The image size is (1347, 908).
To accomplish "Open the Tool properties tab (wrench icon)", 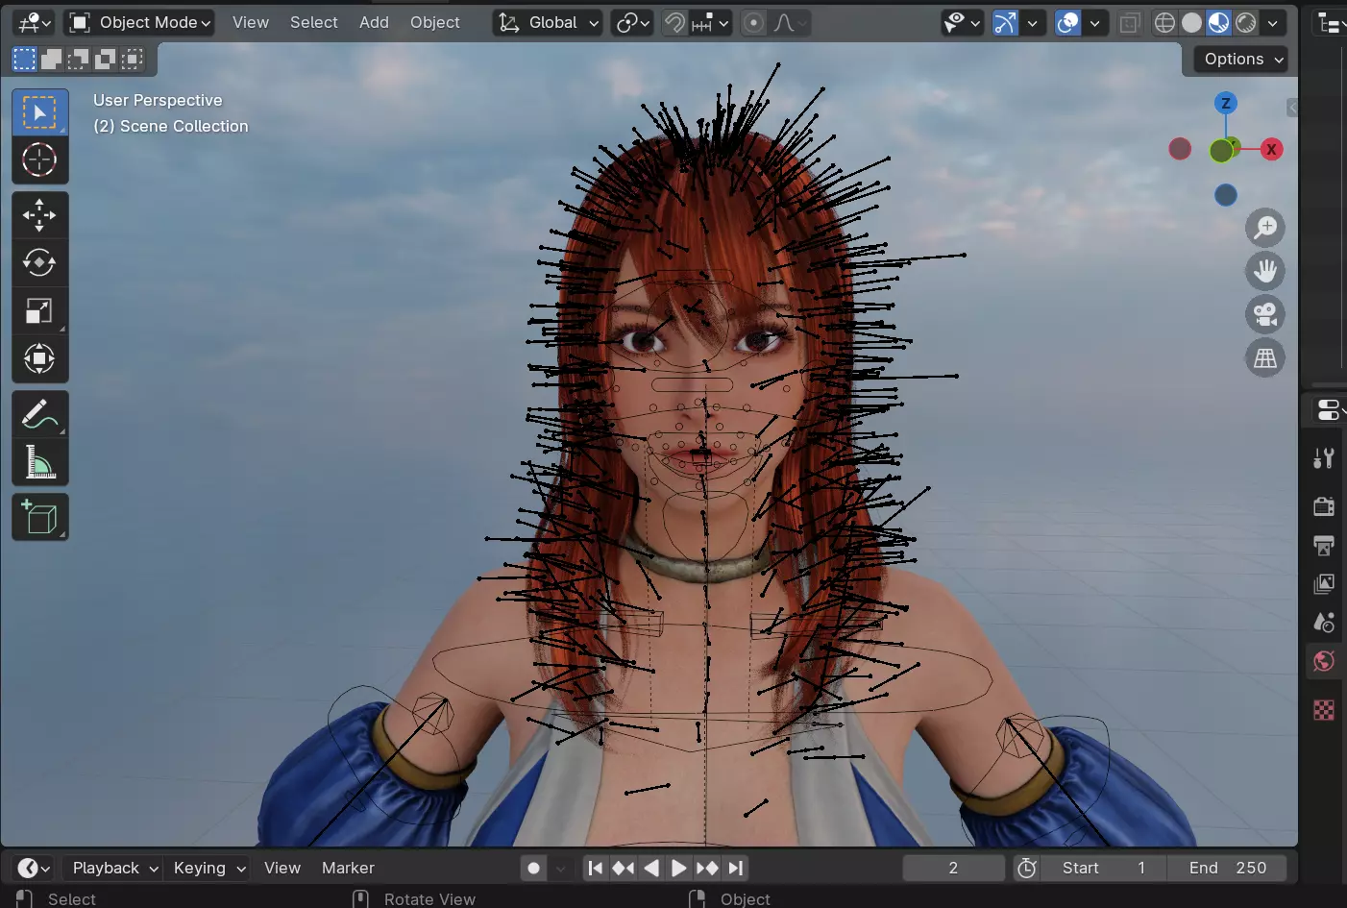I will click(x=1324, y=458).
